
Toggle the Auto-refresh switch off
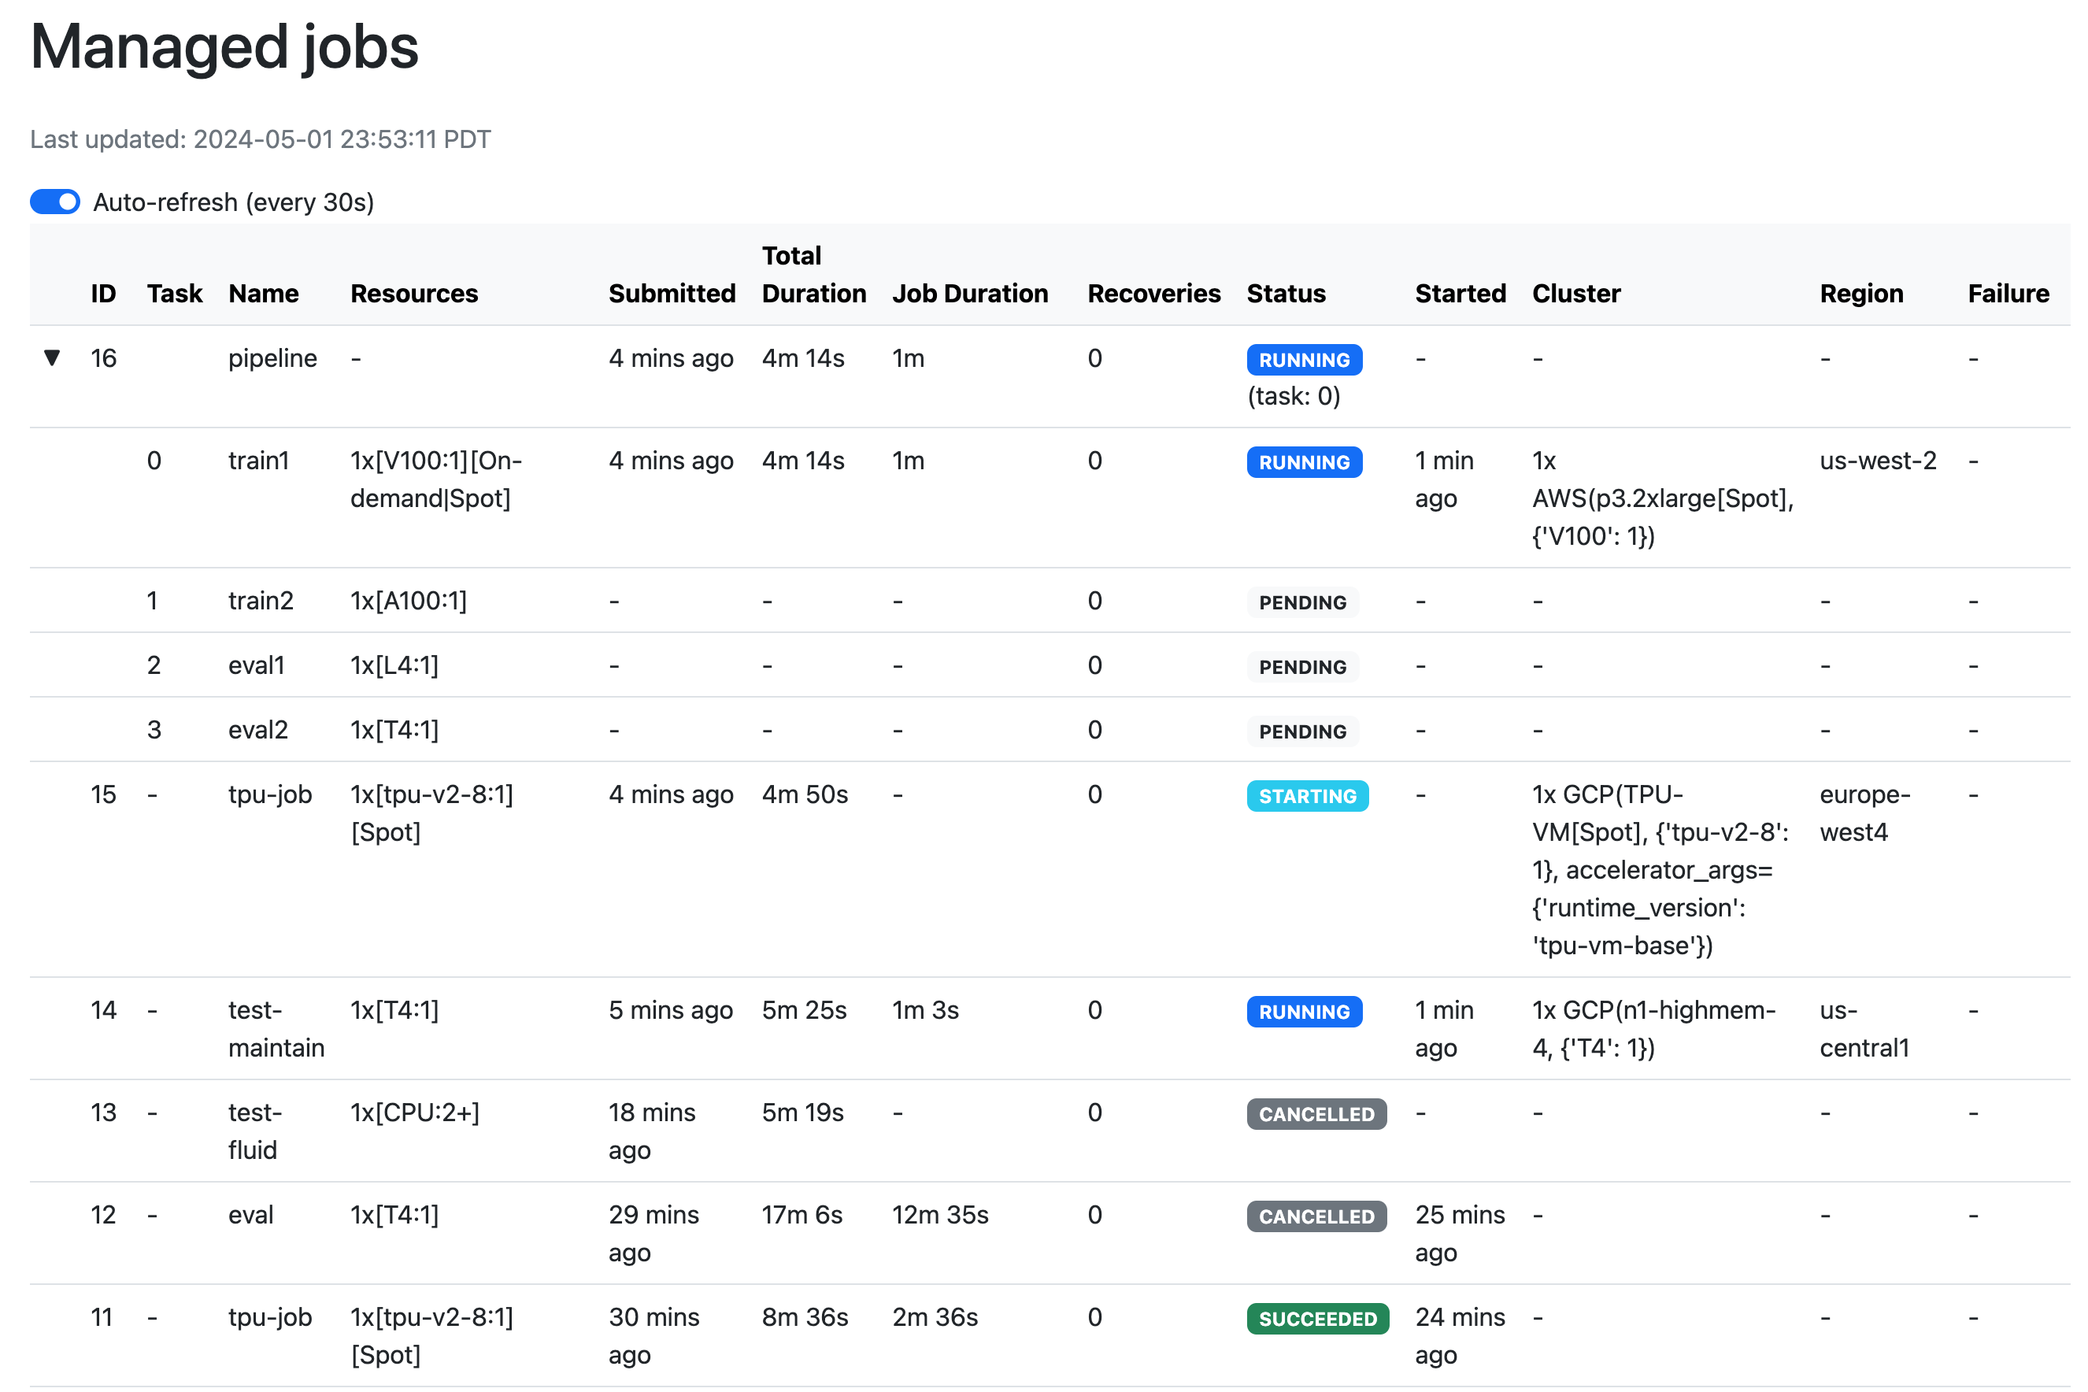click(54, 202)
